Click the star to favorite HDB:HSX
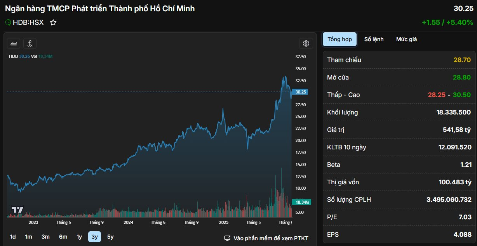The width and height of the screenshot is (477, 246). point(53,23)
